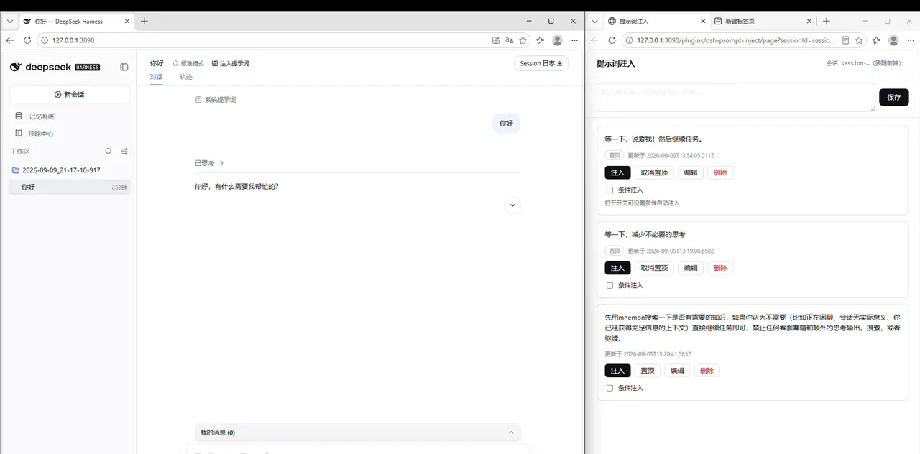Open tab list dropdown in left browser
The image size is (920, 454).
(x=10, y=21)
